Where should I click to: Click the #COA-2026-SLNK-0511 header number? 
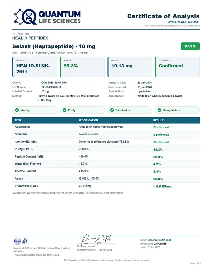click(x=184, y=22)
